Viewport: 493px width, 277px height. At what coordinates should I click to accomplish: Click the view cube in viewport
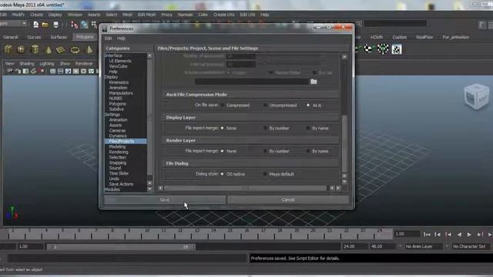[x=477, y=96]
